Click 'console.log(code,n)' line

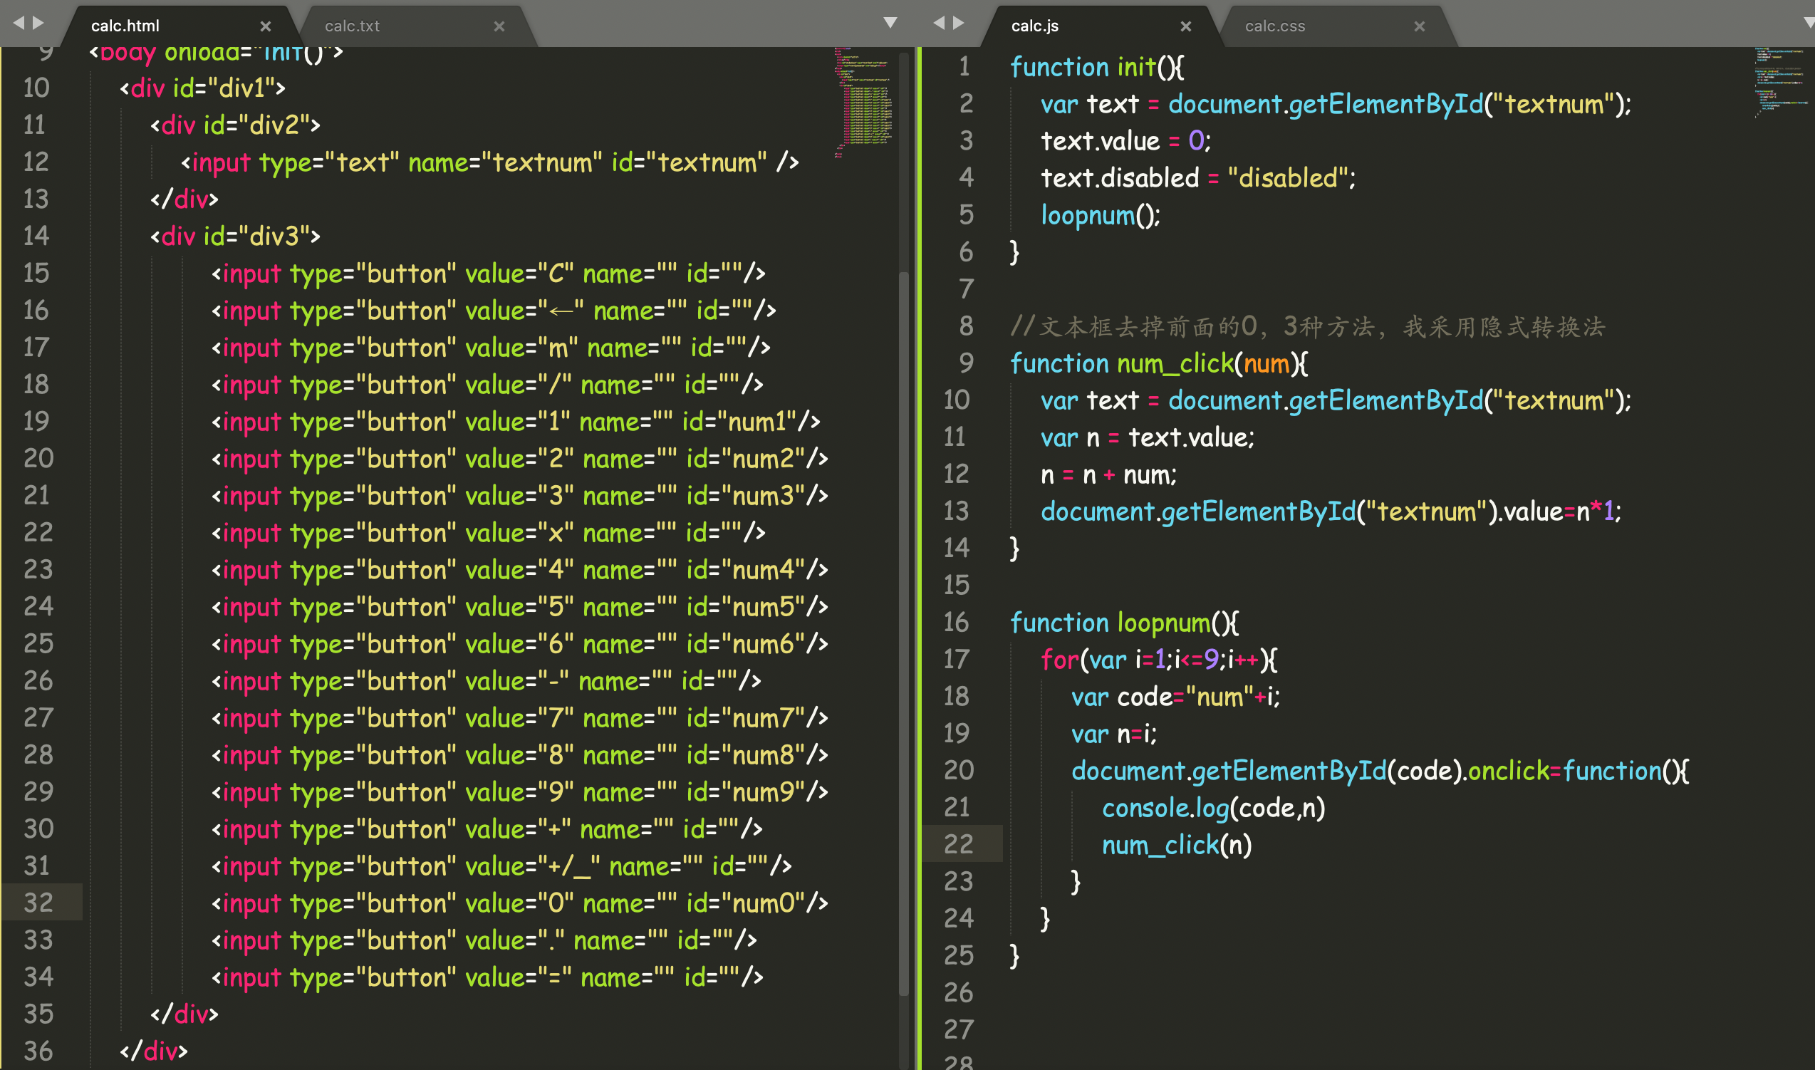pos(1213,808)
